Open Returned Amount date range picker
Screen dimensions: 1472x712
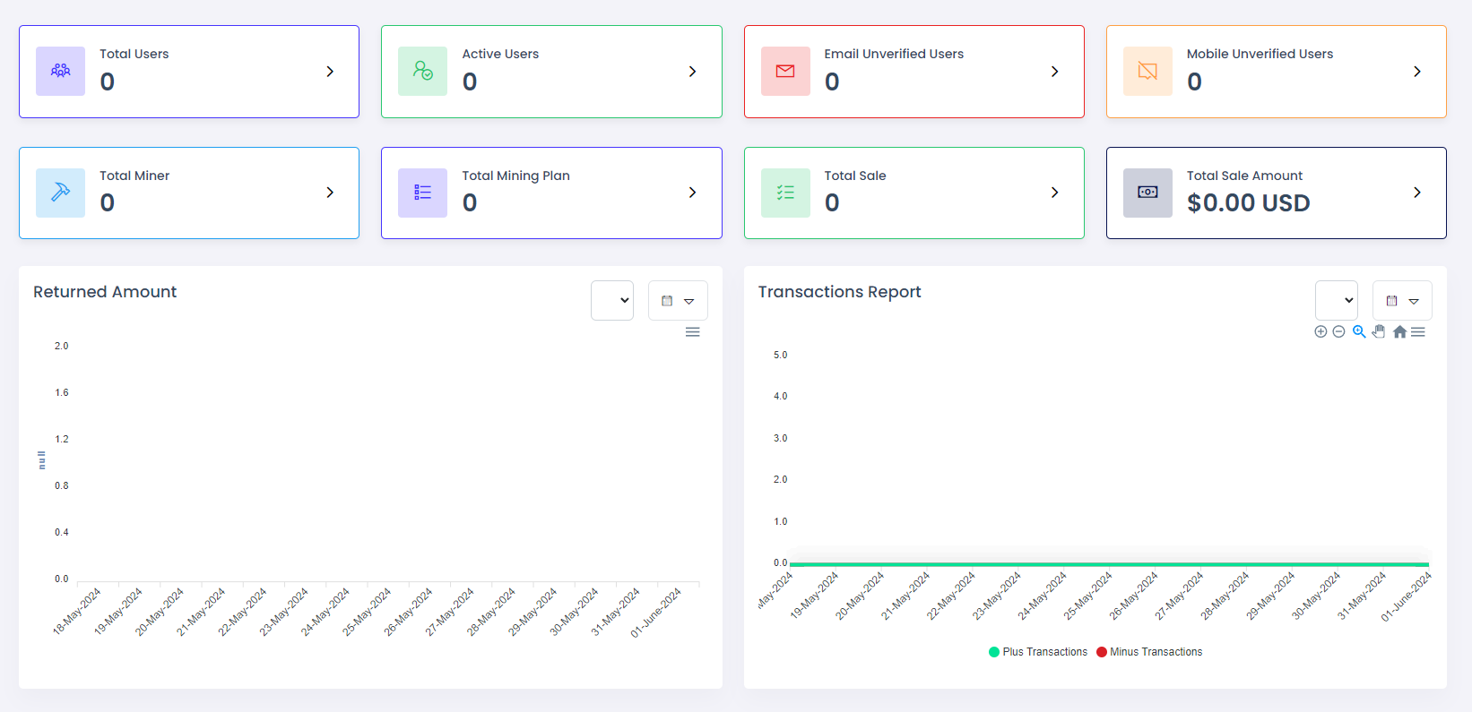click(x=678, y=301)
